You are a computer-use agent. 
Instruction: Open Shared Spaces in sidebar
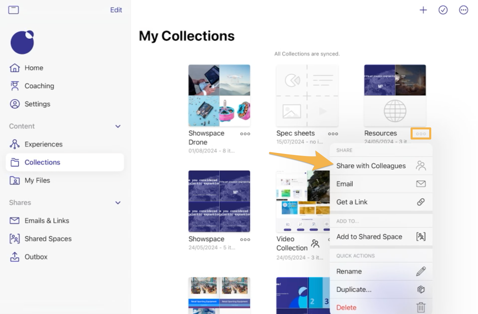[x=48, y=239]
